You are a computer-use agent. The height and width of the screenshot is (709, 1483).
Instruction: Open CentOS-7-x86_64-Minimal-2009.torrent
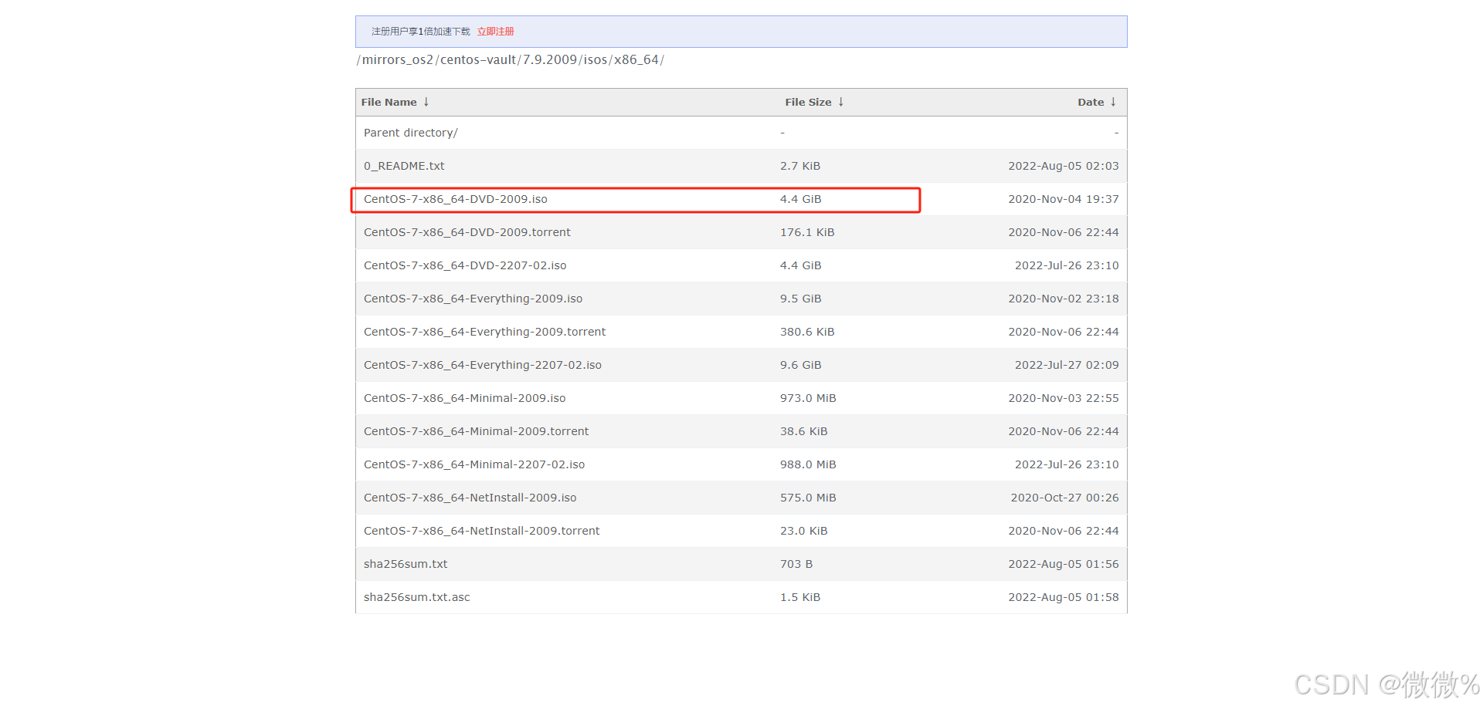pyautogui.click(x=476, y=431)
